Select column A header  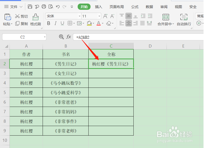26,46
